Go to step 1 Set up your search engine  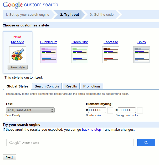(x=27, y=14)
